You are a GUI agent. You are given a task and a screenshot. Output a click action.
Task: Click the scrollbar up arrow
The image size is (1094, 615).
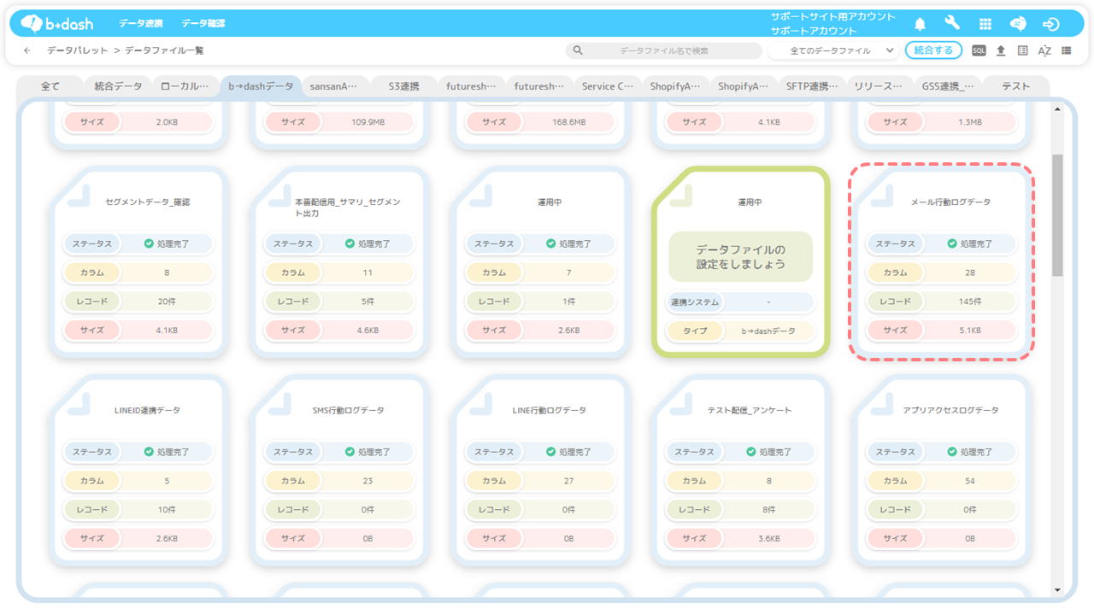(1057, 108)
